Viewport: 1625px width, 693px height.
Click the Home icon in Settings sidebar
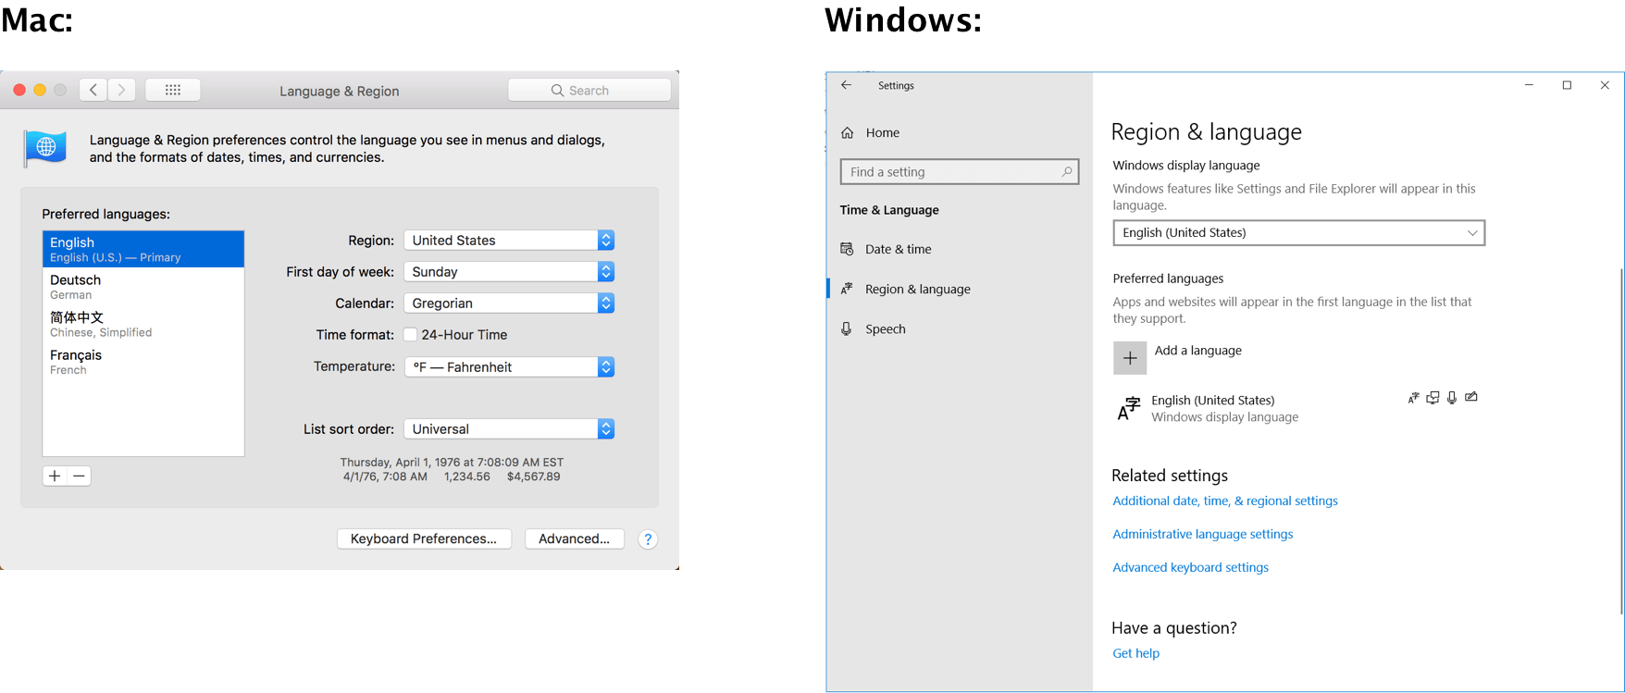[848, 133]
